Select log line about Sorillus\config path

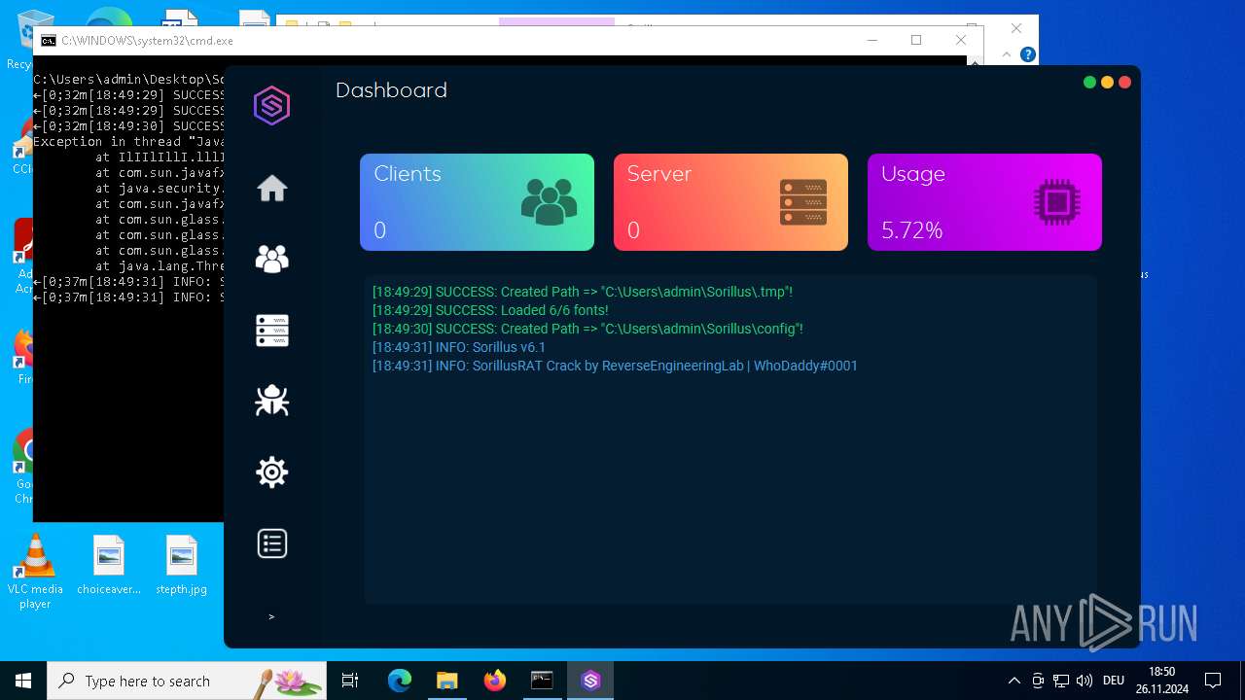(x=587, y=329)
